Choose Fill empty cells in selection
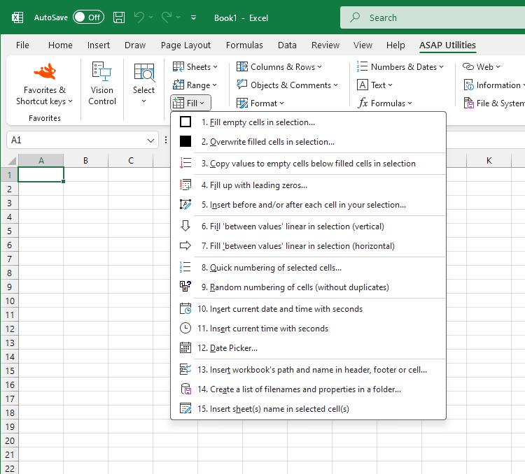The width and height of the screenshot is (525, 474). coord(308,122)
